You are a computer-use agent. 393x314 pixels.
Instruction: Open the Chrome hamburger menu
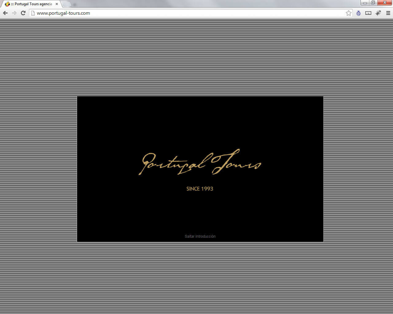(x=388, y=13)
